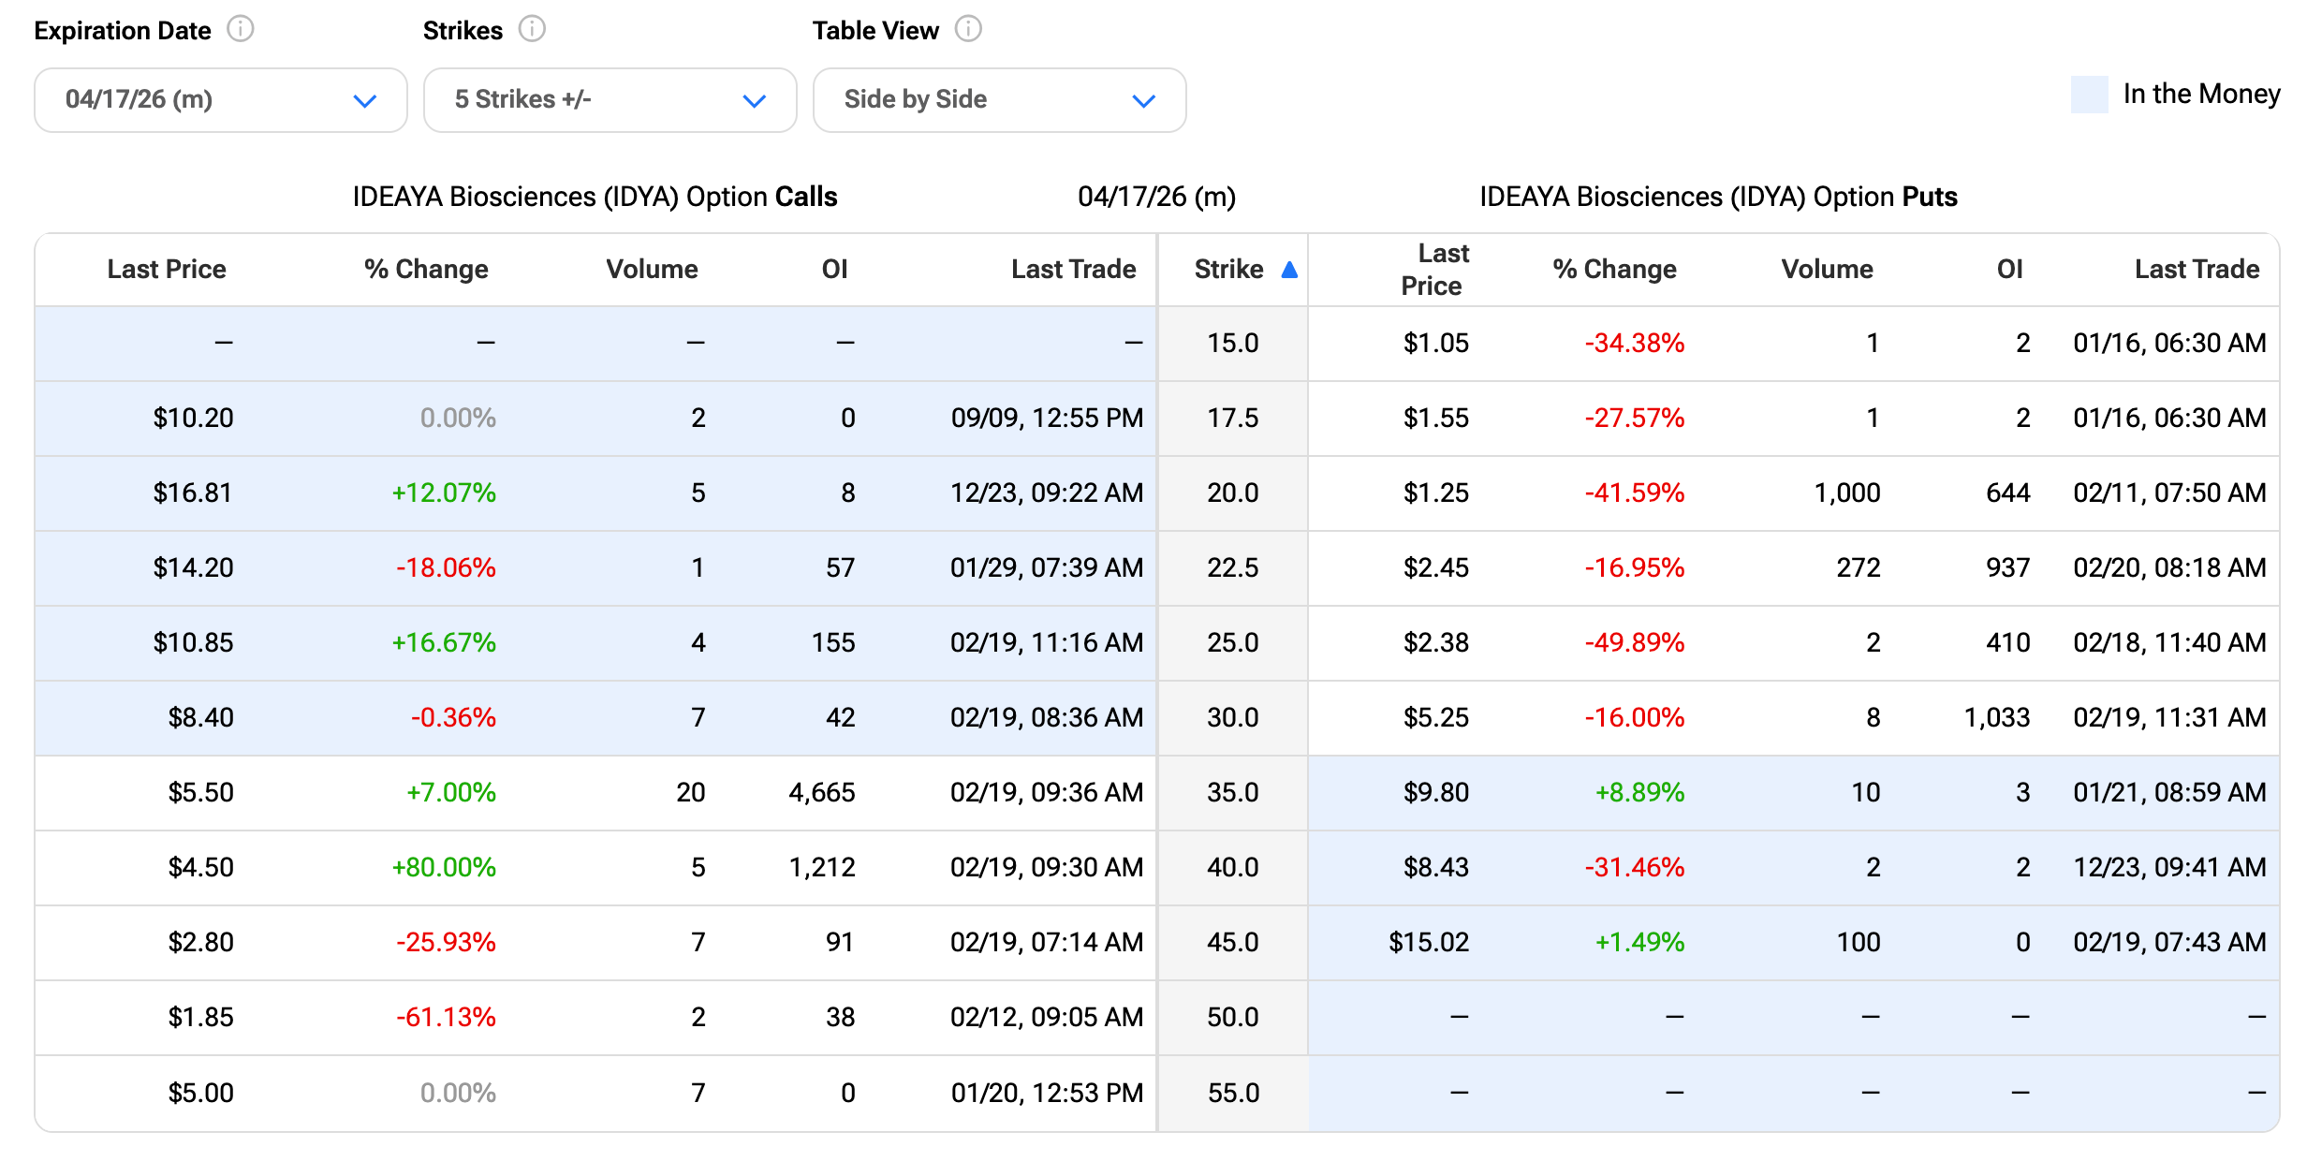Open the 04/17/26 (m) expiration dropdown
Image resolution: width=2307 pixels, height=1176 pixels.
click(x=221, y=100)
